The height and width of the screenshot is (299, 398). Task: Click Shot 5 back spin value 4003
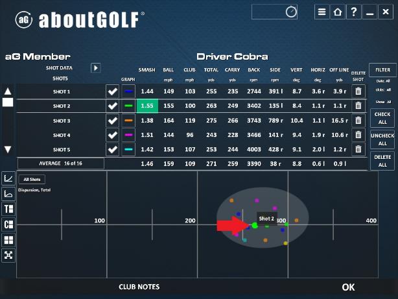click(x=254, y=149)
